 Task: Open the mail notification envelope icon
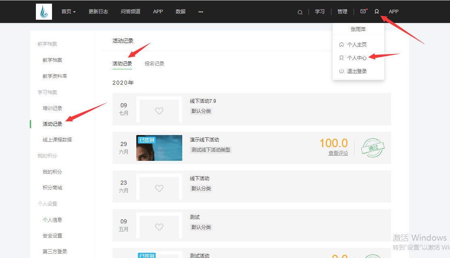pos(363,11)
